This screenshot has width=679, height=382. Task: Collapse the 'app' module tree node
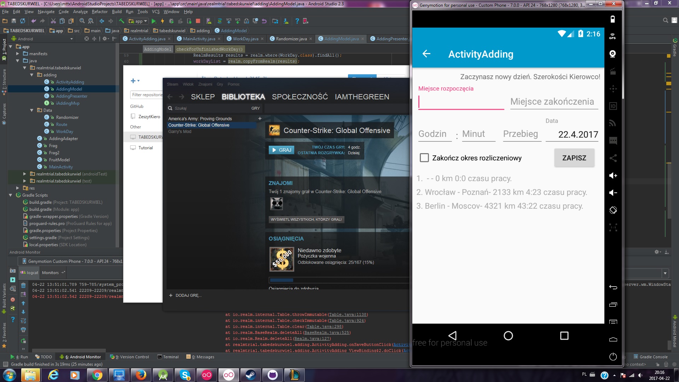point(11,47)
